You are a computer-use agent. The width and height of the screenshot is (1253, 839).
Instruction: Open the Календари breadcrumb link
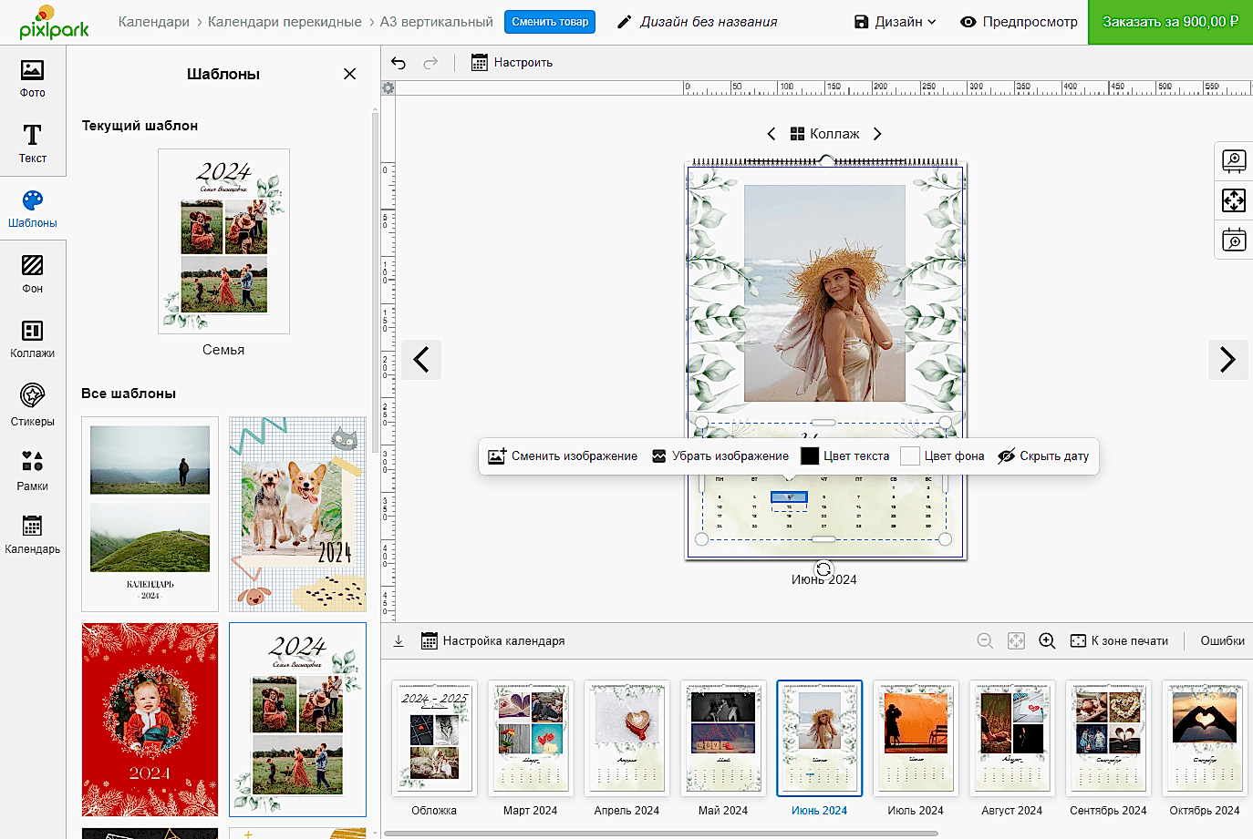click(x=153, y=22)
